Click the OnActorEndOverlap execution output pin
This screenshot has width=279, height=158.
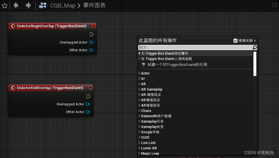tap(88, 96)
